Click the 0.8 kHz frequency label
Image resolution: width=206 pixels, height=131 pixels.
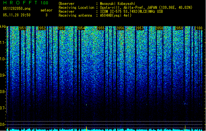click(x=3, y=92)
